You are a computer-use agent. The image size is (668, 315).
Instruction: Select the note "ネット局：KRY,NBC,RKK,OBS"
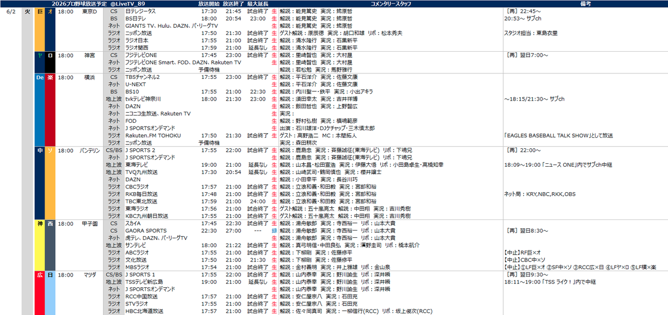(540, 194)
